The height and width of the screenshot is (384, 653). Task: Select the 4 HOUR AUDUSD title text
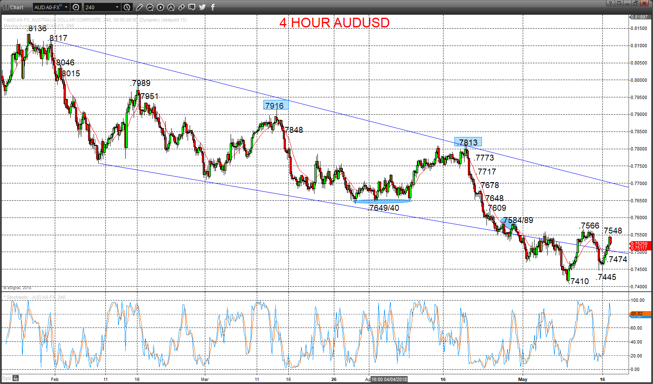334,23
